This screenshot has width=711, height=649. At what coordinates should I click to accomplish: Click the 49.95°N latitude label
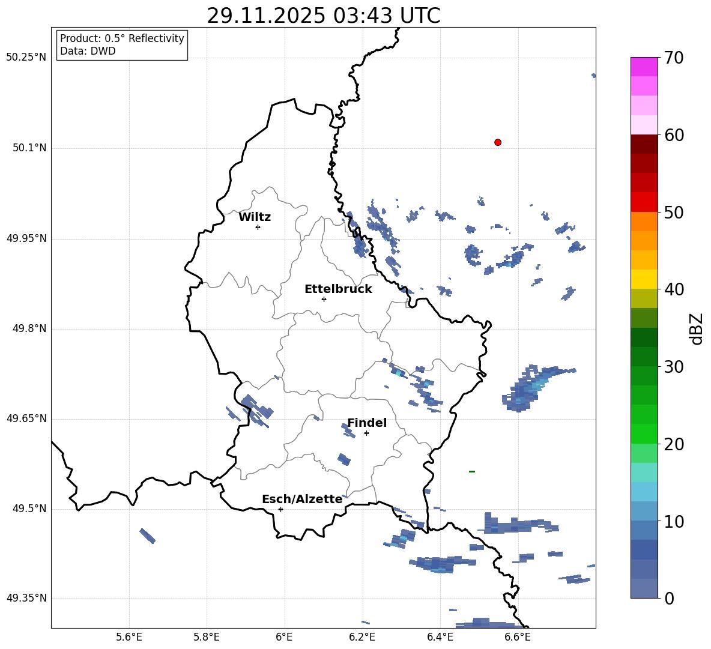click(26, 238)
